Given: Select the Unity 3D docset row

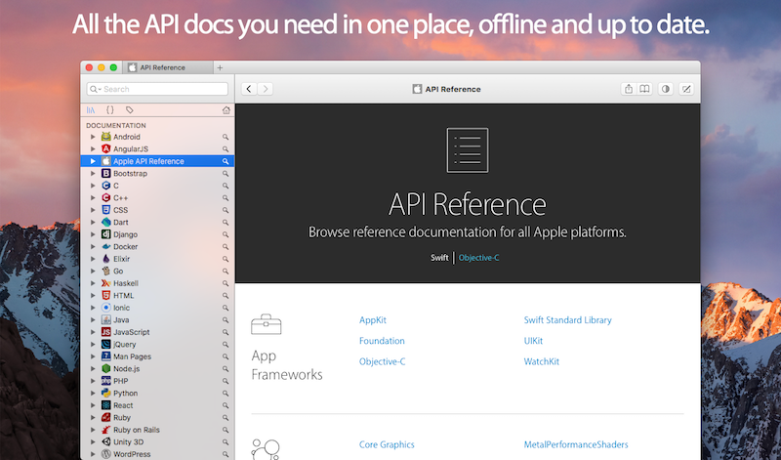Looking at the screenshot, I should click(157, 442).
